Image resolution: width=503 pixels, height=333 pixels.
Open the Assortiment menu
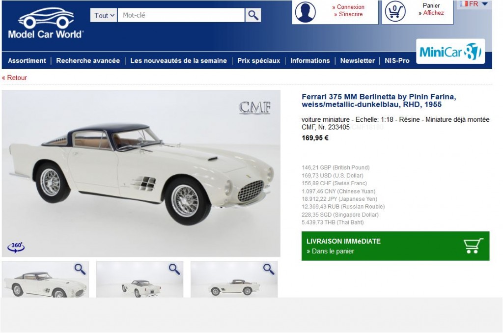pyautogui.click(x=27, y=60)
